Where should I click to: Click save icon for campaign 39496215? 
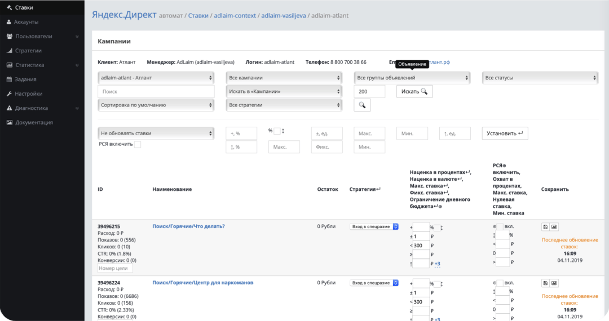point(545,227)
